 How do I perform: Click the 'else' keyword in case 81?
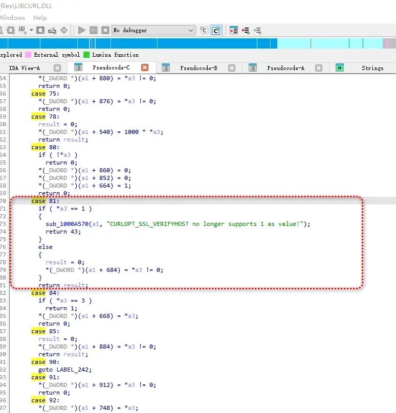(46, 247)
